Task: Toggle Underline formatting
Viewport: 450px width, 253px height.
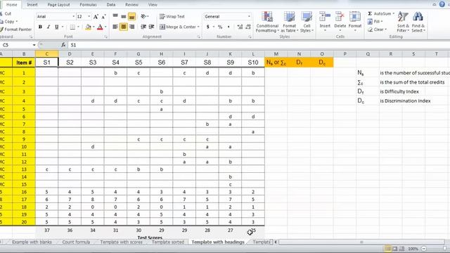Action: click(x=56, y=27)
